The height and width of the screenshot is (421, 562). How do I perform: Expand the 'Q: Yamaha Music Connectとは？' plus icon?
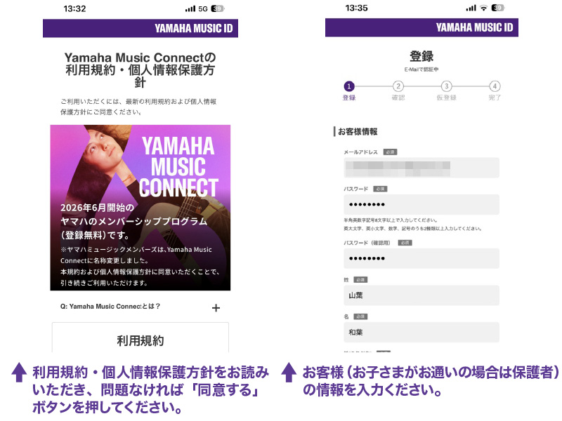pyautogui.click(x=216, y=308)
